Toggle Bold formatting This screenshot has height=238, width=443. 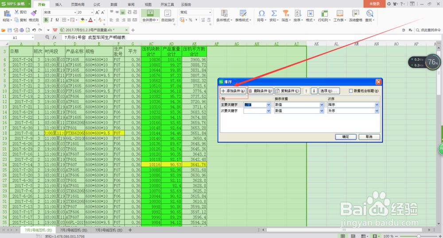46,20
